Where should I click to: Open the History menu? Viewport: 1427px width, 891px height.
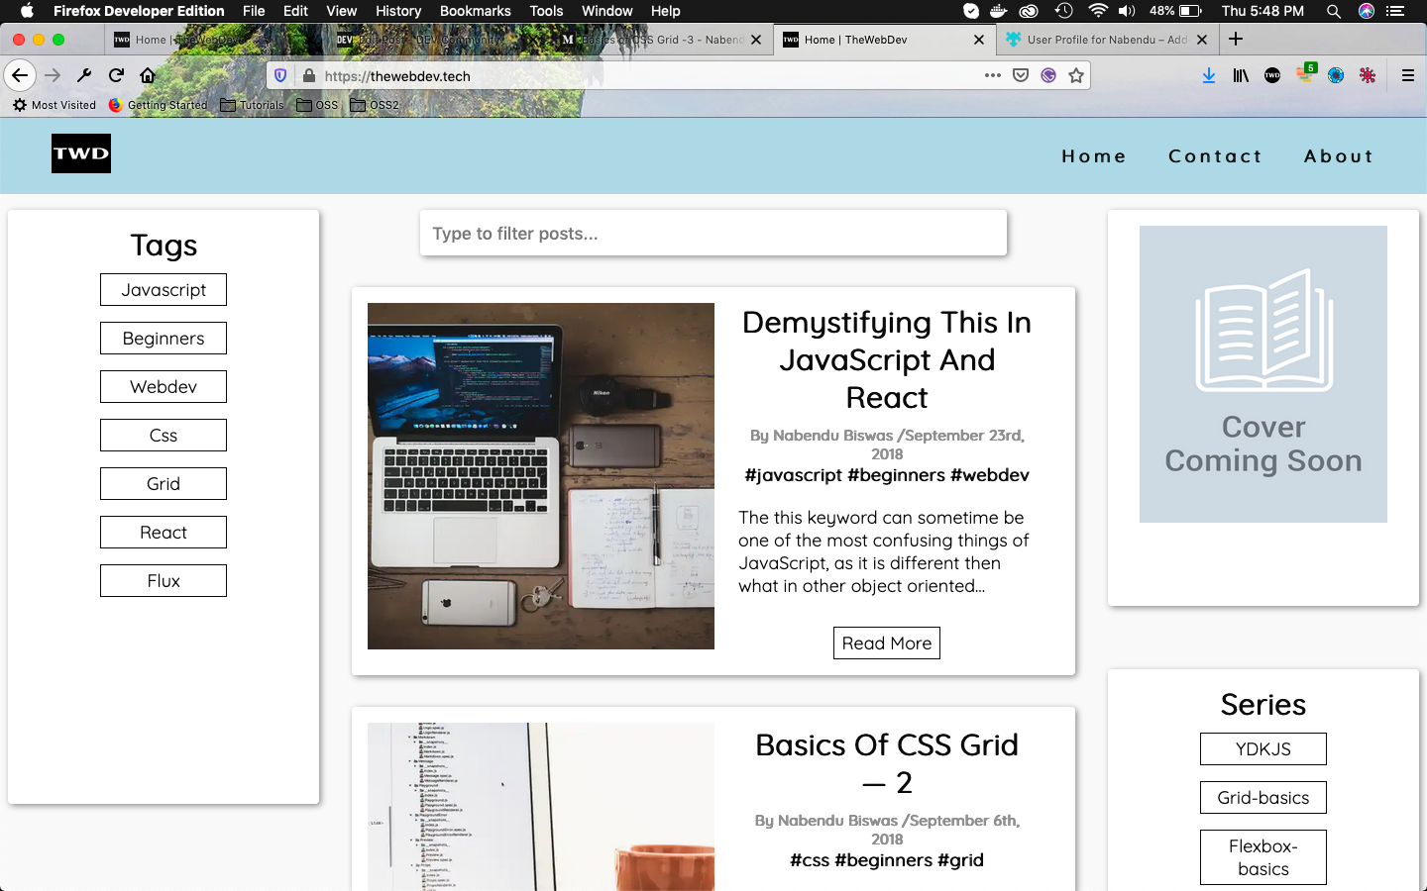pyautogui.click(x=398, y=11)
